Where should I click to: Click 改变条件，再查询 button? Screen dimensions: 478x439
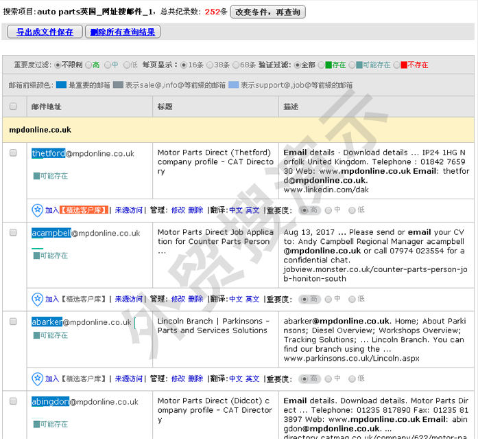267,12
